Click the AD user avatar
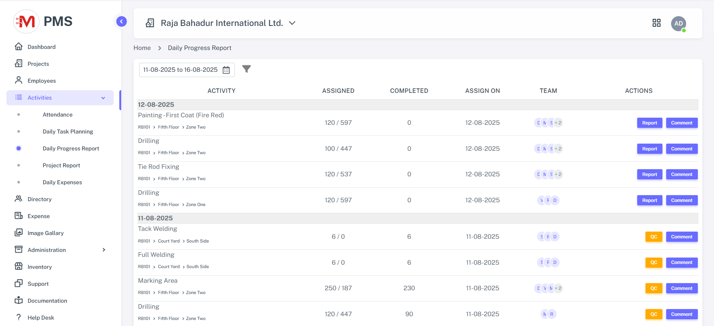This screenshot has height=326, width=714. 678,24
